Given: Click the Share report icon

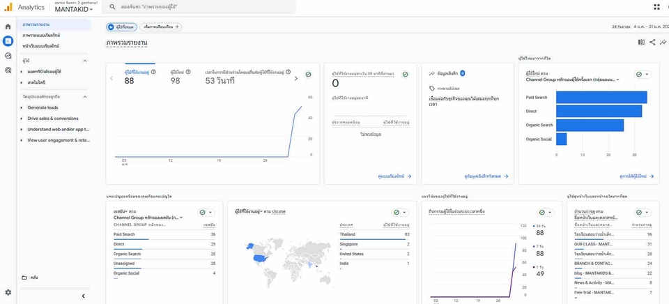Looking at the screenshot, I should click(652, 42).
